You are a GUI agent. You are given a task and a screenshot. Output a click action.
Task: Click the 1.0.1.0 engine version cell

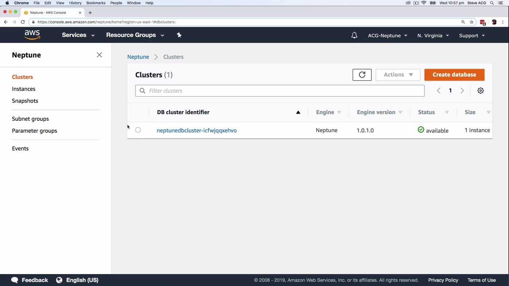365,130
